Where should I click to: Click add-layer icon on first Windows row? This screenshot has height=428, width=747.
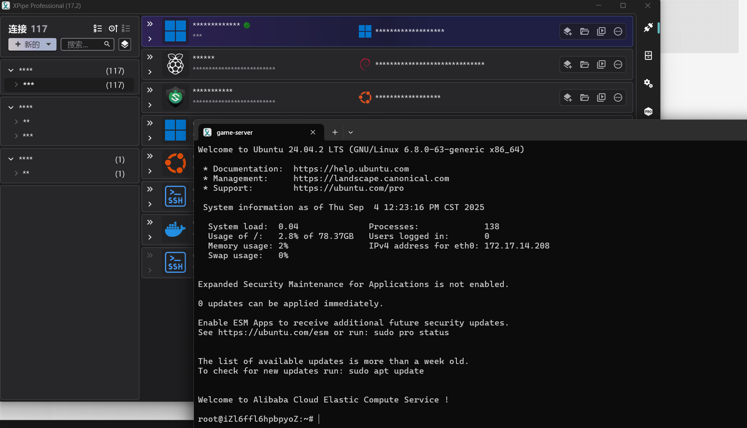pyautogui.click(x=567, y=31)
